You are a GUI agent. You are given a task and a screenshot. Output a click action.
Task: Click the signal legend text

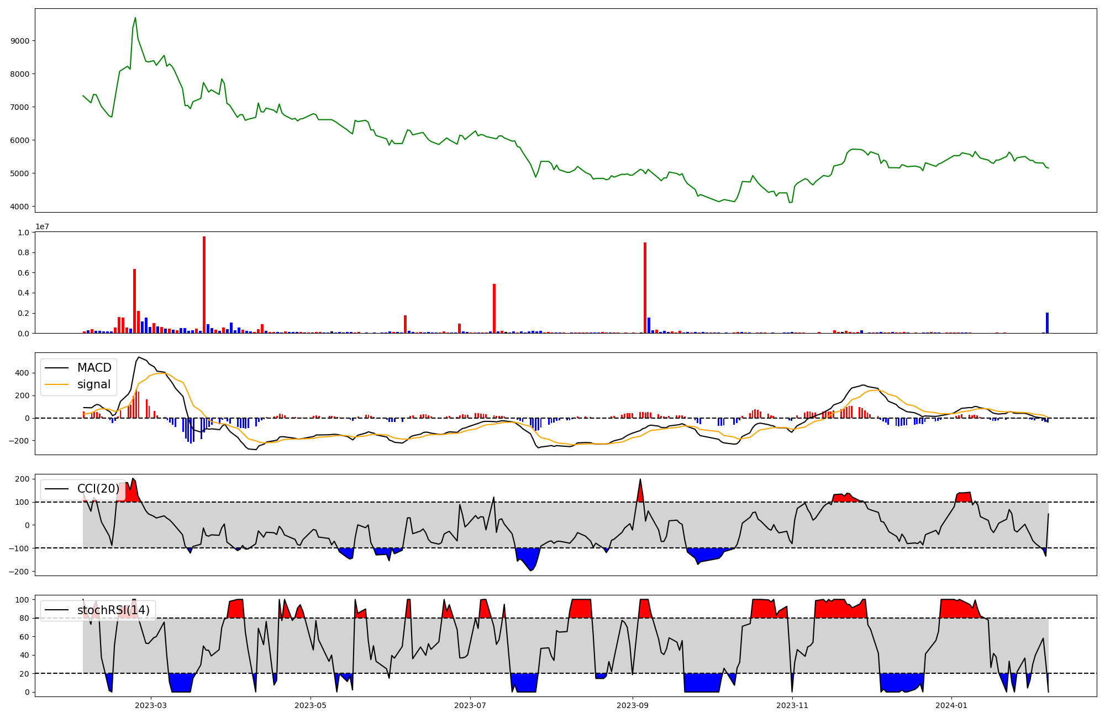click(x=94, y=384)
